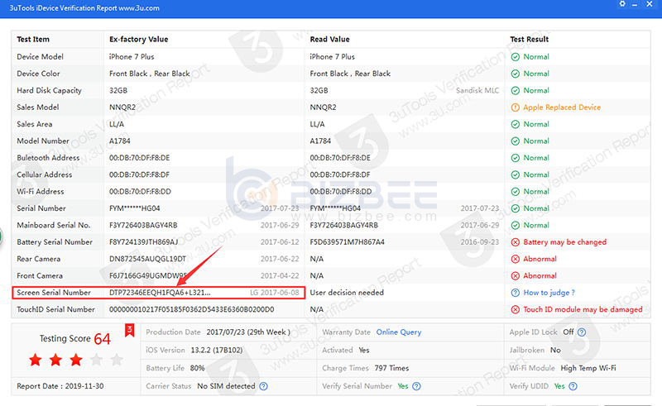
Task: Select ex-factory mainboard serial F3Y726403BAGY4RB
Action: [143, 226]
